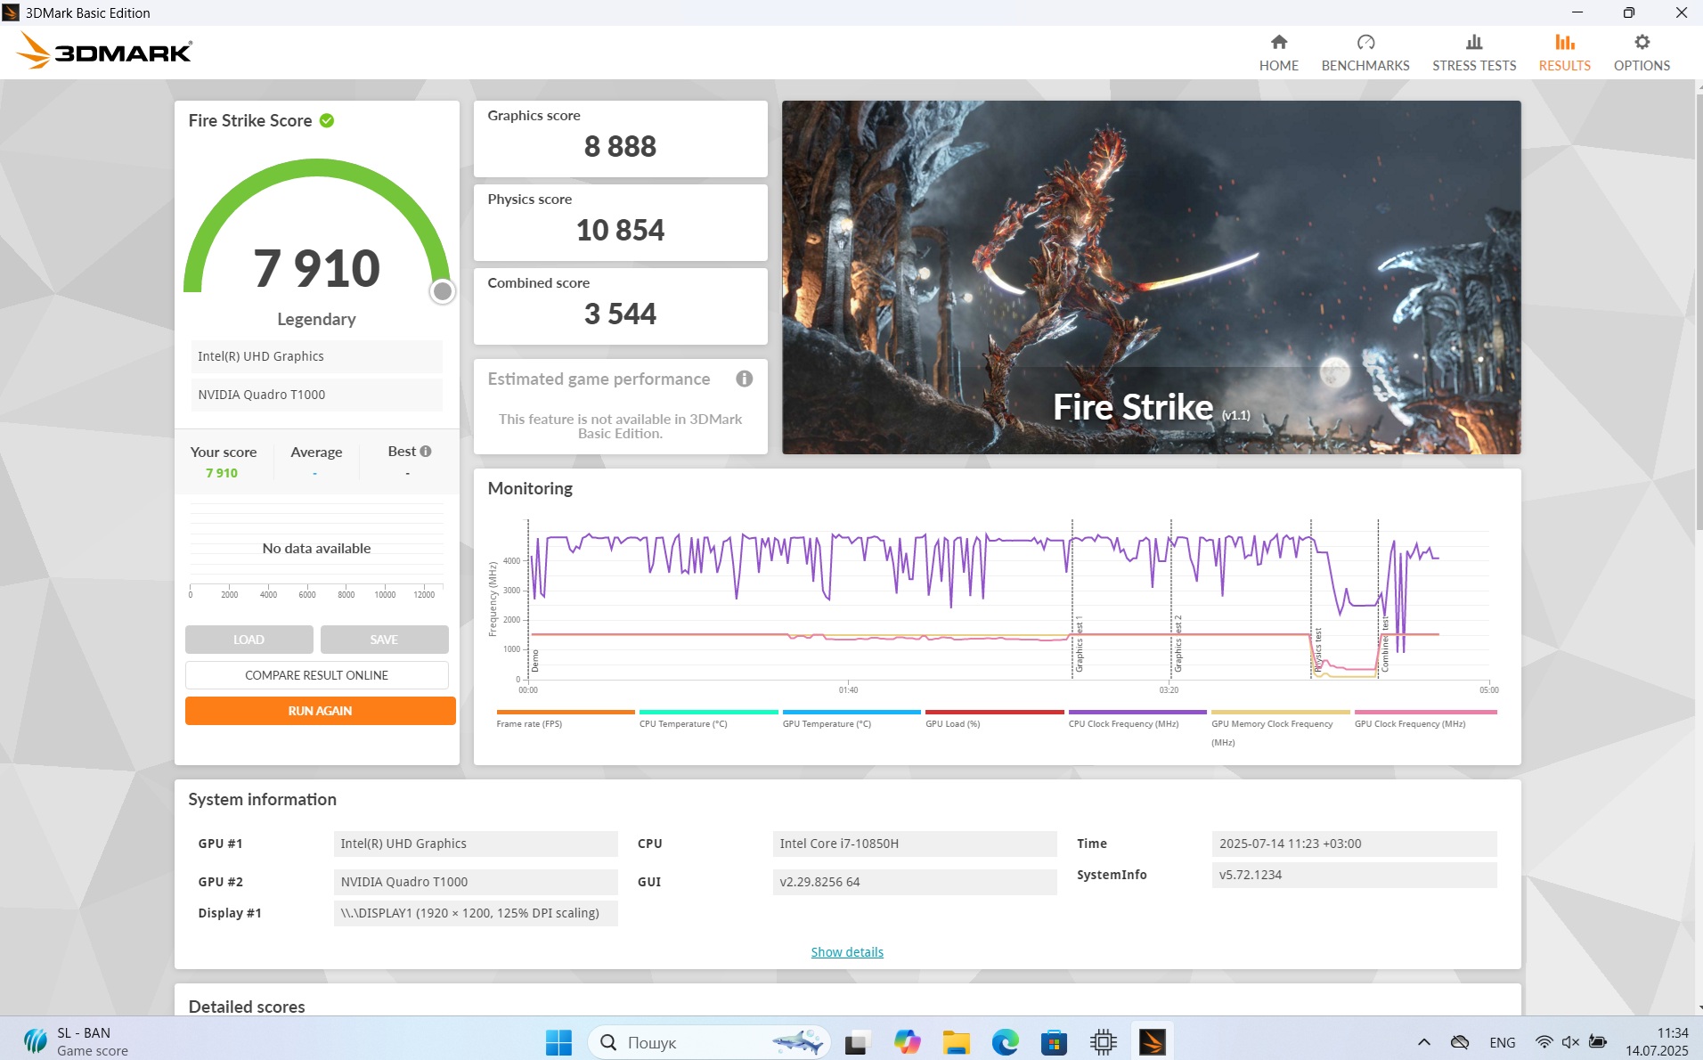Open Task View in the taskbar
The width and height of the screenshot is (1703, 1060).
point(857,1042)
